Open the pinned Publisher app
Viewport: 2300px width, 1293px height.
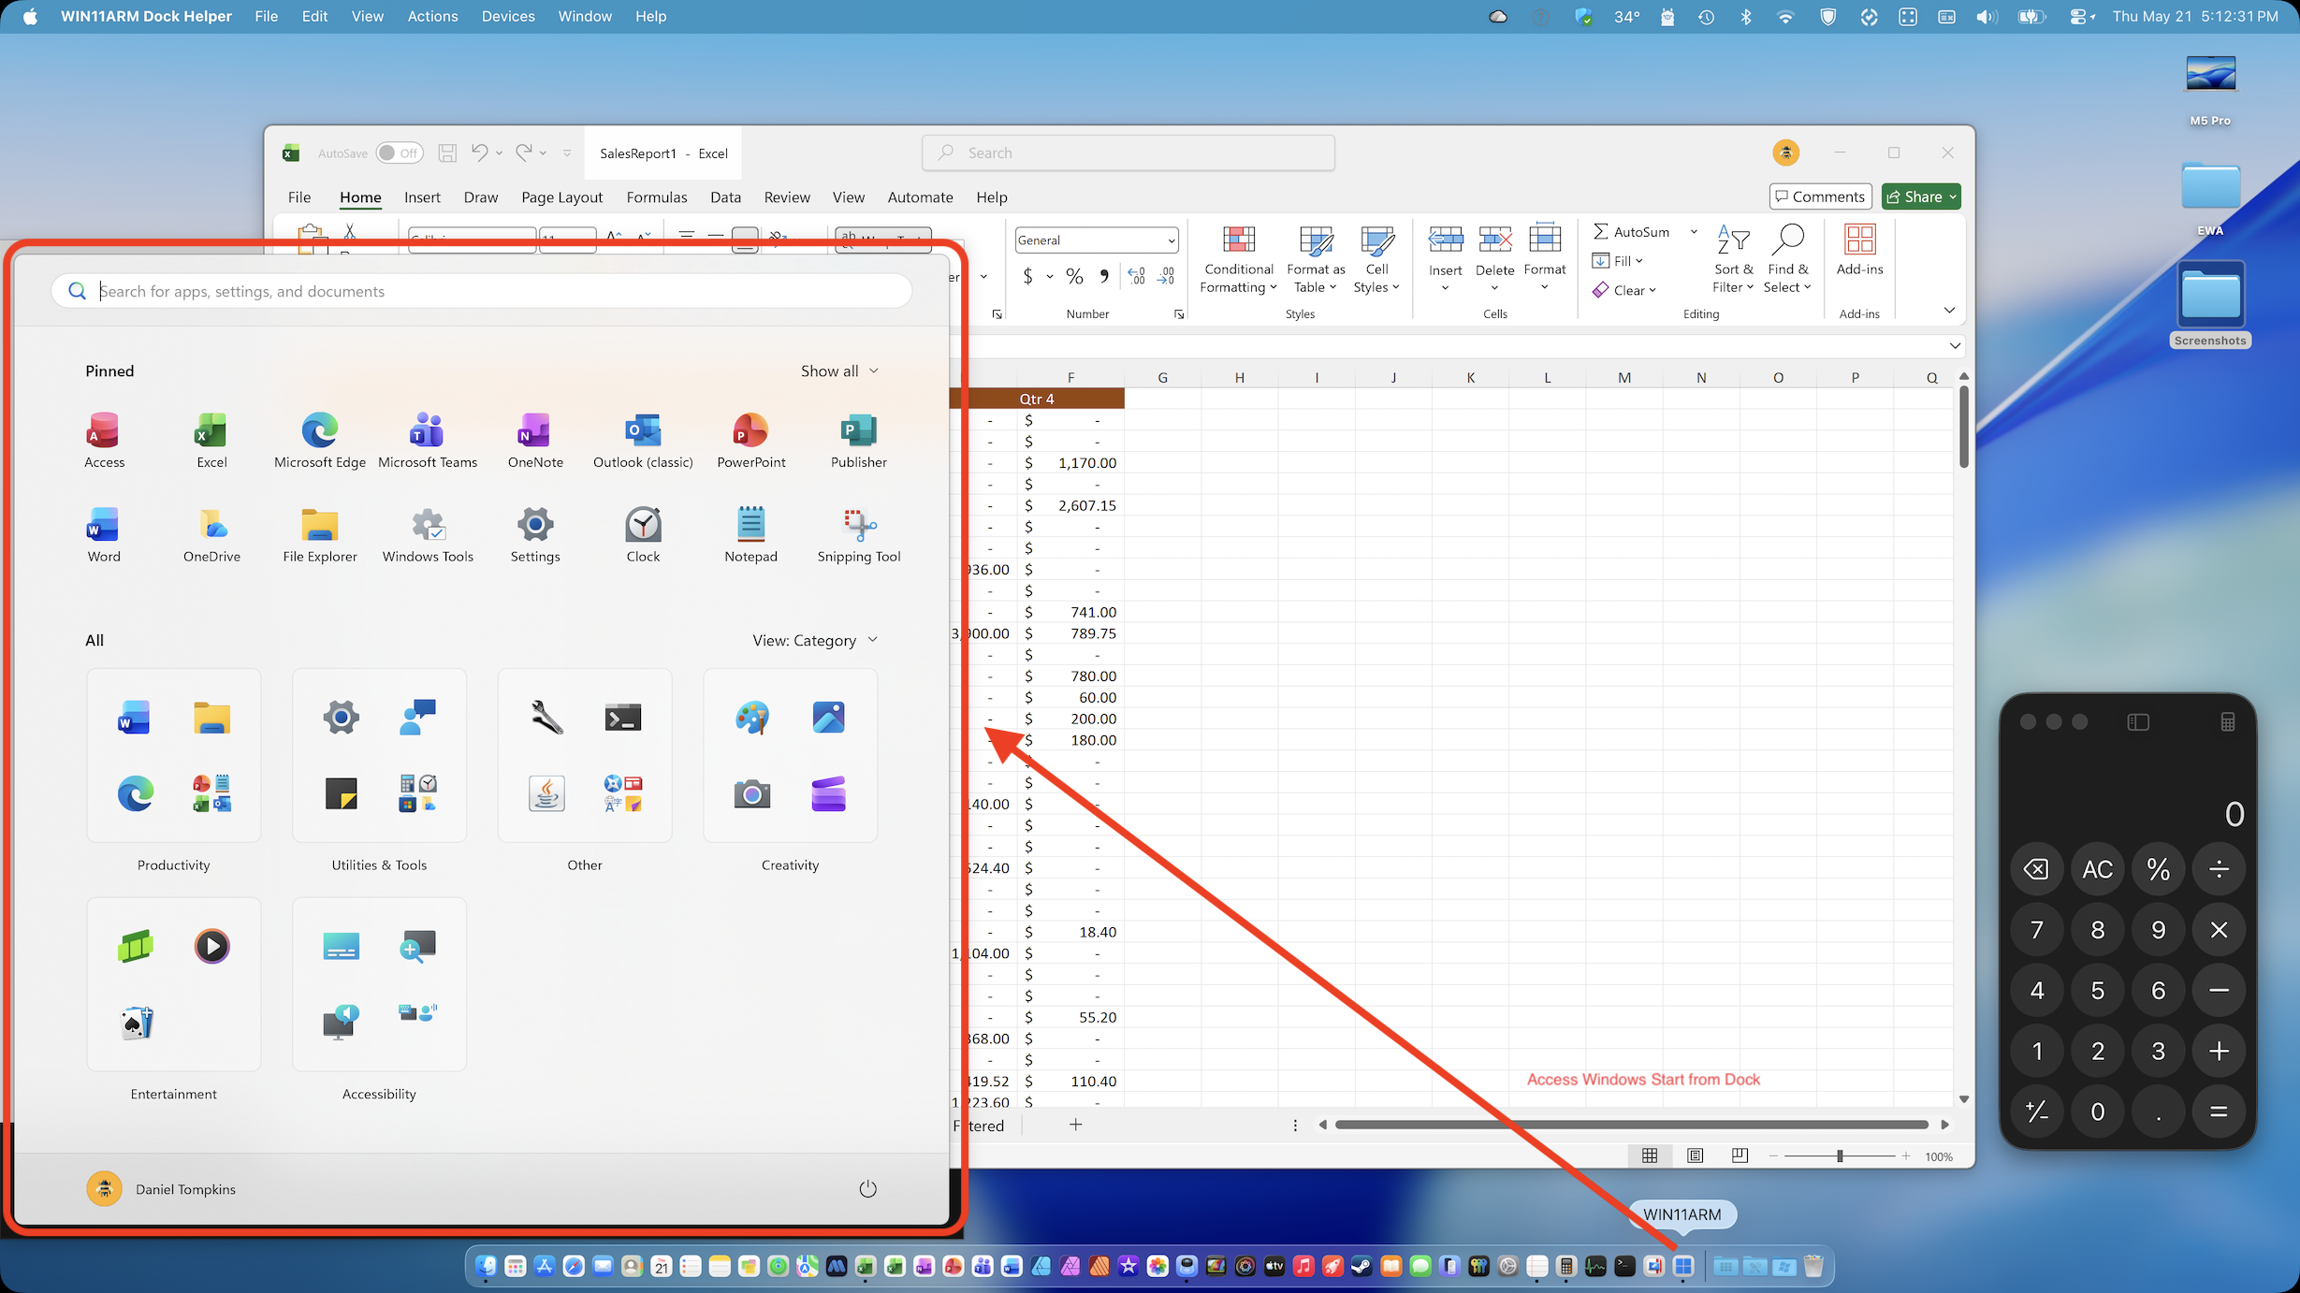[x=859, y=440]
